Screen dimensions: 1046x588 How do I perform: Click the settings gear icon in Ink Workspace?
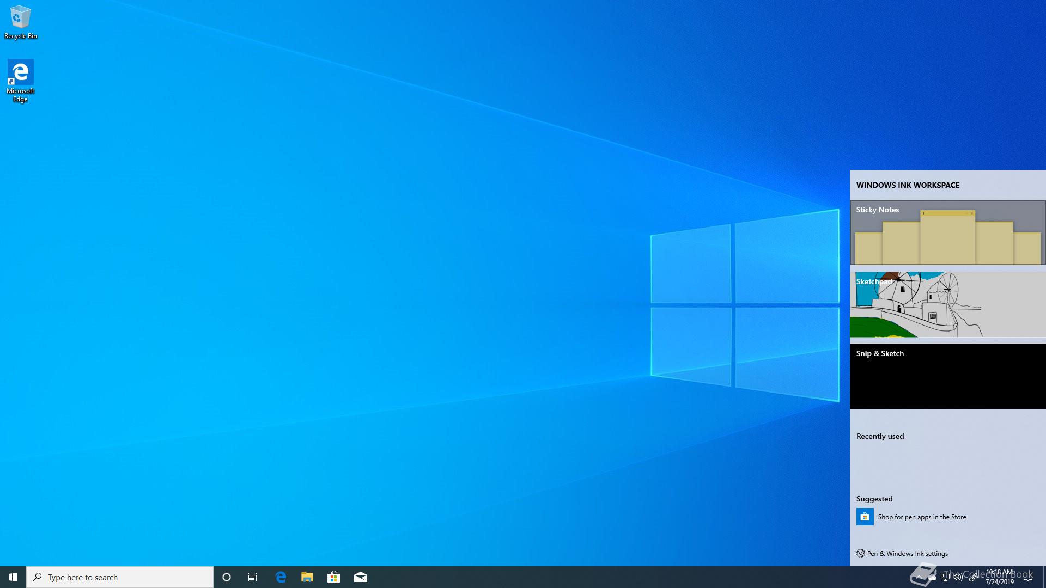861,553
